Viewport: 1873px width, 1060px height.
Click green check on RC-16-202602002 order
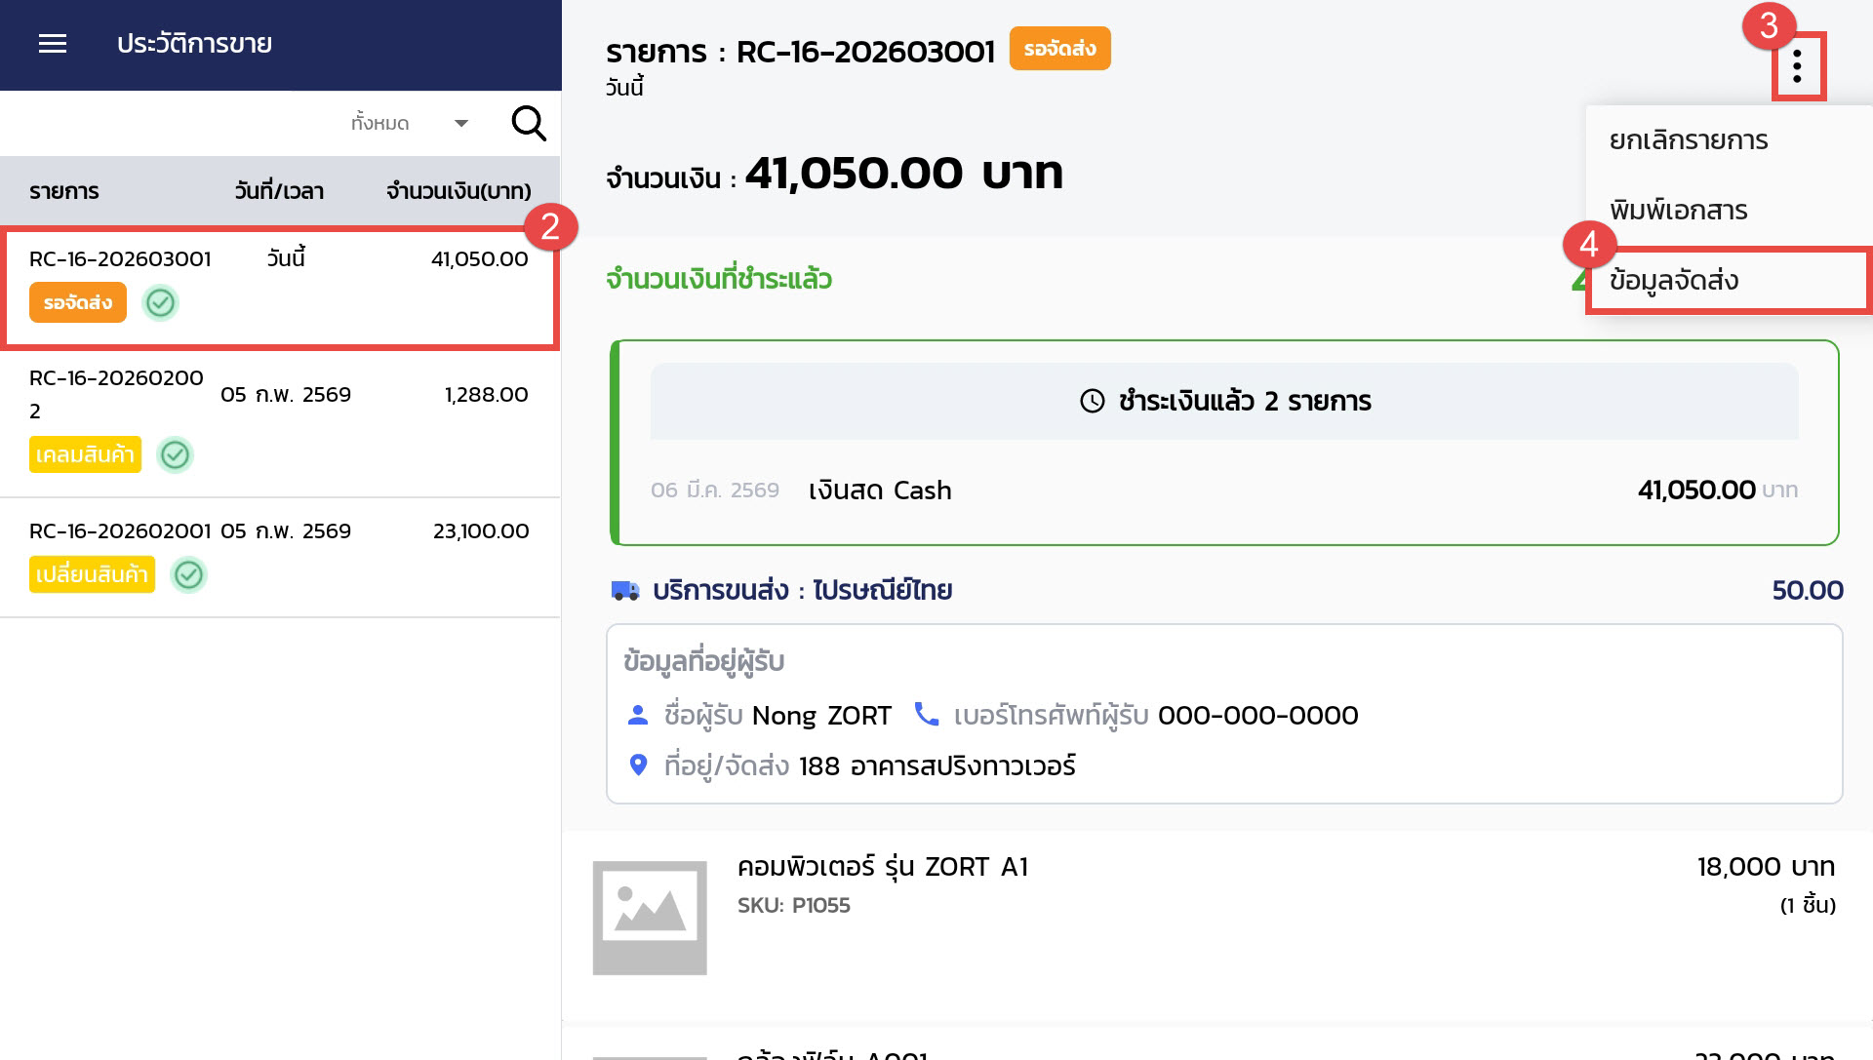(x=176, y=455)
